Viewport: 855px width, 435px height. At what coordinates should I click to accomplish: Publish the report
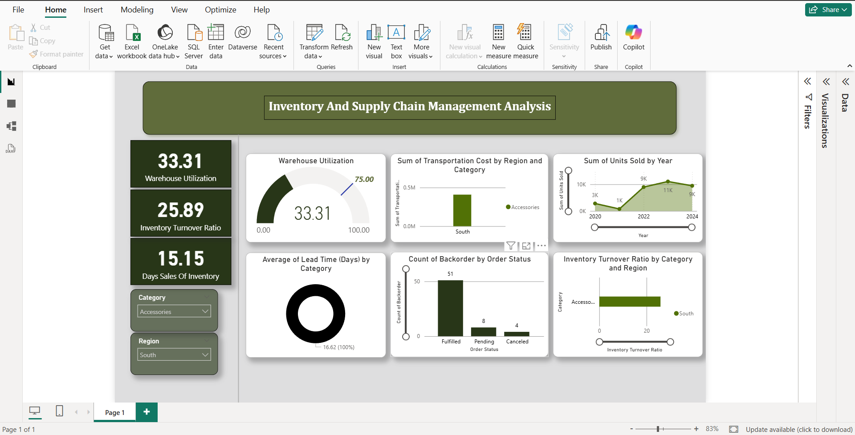pos(601,37)
